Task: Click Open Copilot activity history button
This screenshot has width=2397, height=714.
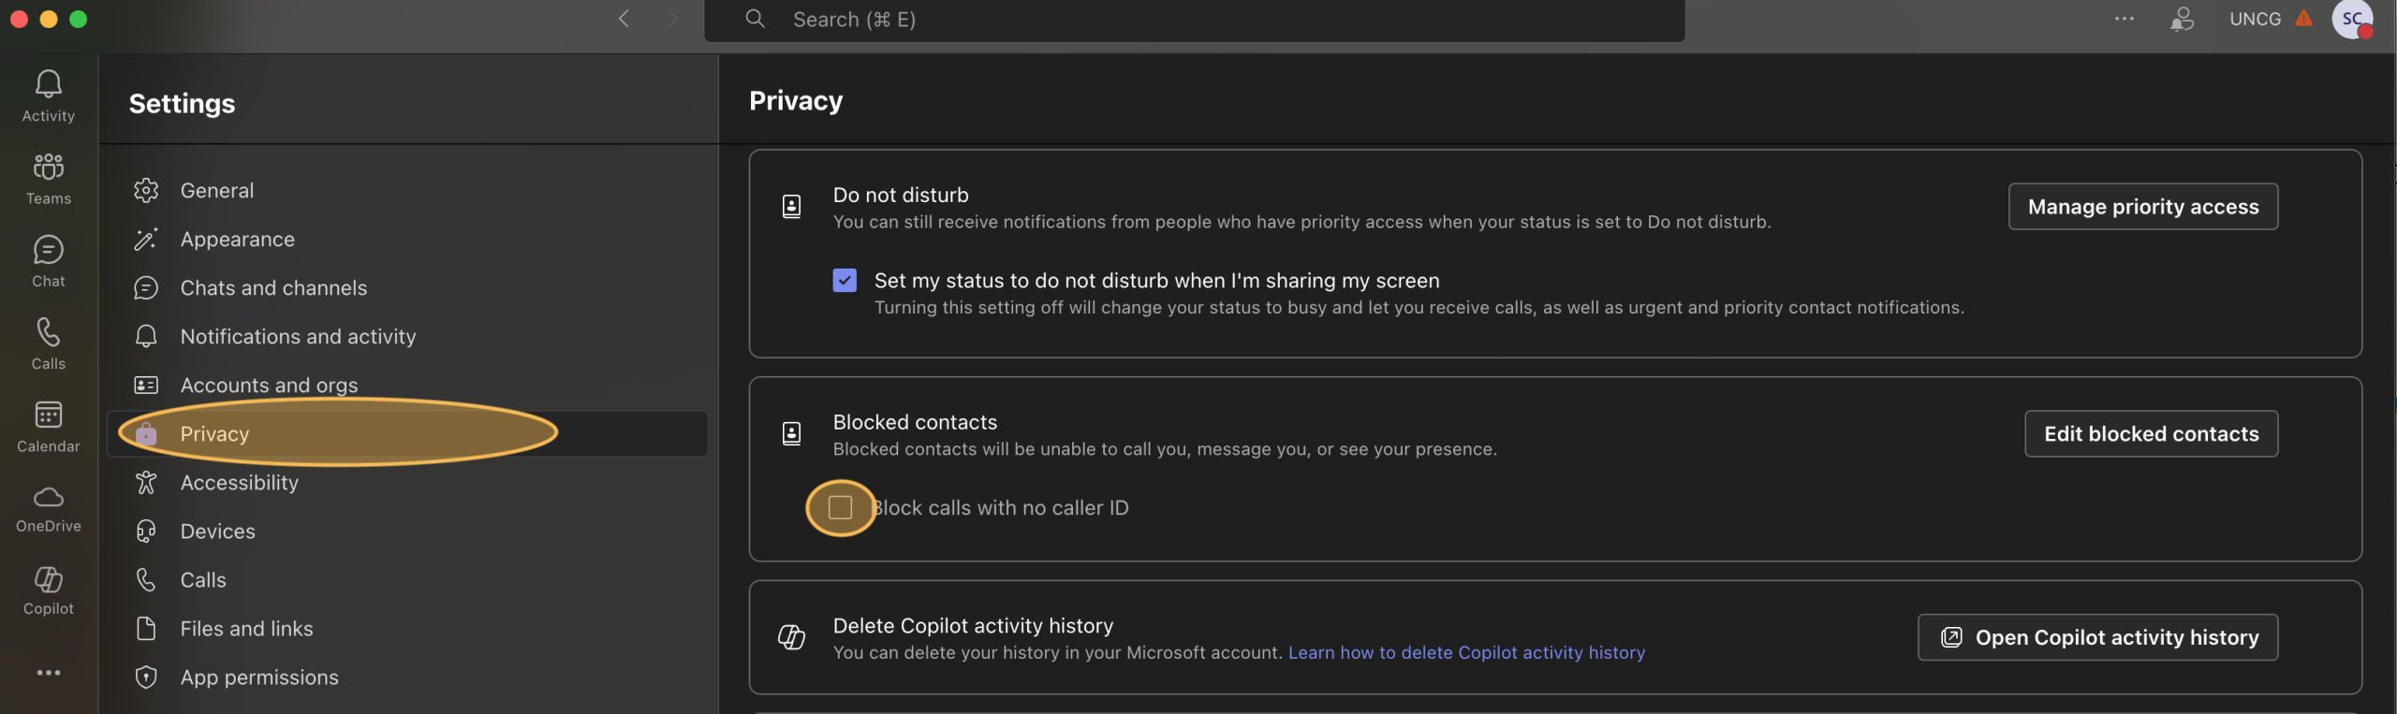Action: click(x=2097, y=637)
